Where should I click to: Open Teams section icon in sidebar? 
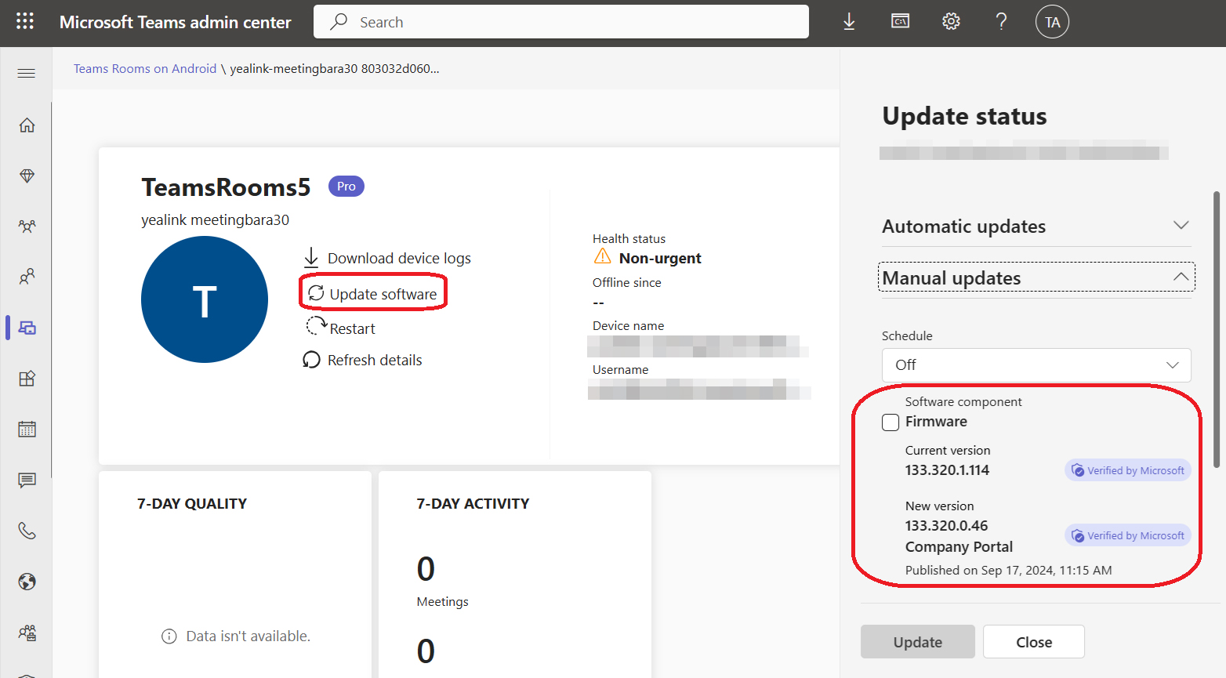click(x=27, y=227)
